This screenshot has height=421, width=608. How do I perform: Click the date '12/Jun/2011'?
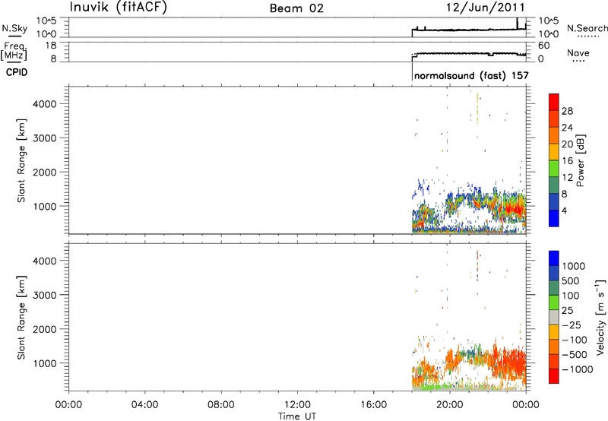pos(486,8)
